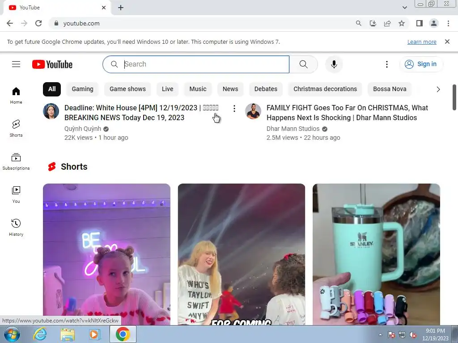458x343 pixels.
Task: Bookmark this page with the star icon
Action: coord(402,23)
